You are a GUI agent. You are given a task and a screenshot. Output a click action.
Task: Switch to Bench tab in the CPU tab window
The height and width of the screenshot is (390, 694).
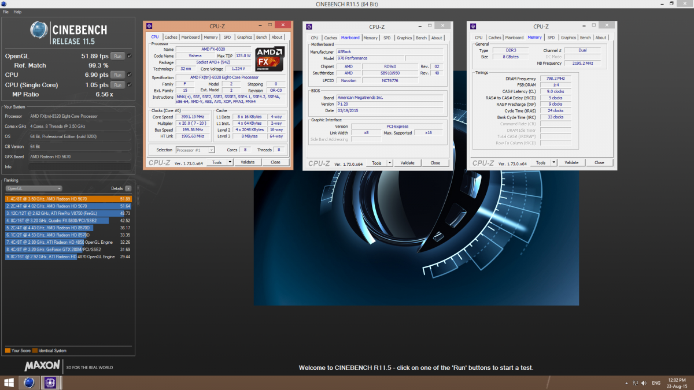point(261,38)
